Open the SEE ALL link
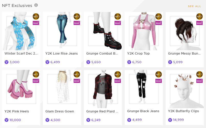206x128 pixels. pos(194,6)
